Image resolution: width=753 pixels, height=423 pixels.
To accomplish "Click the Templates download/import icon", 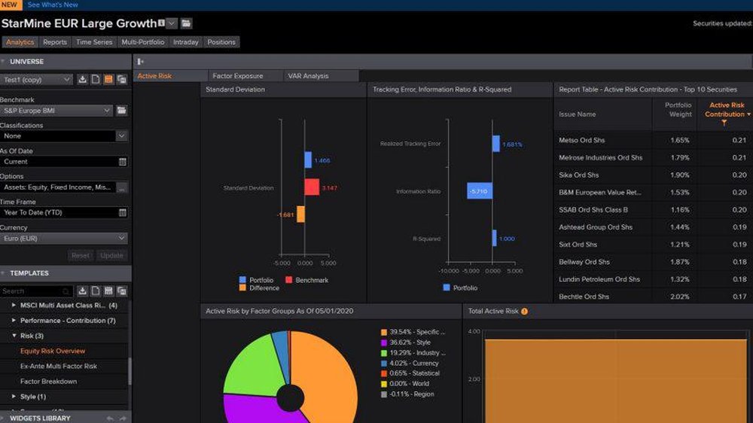I will (x=83, y=291).
